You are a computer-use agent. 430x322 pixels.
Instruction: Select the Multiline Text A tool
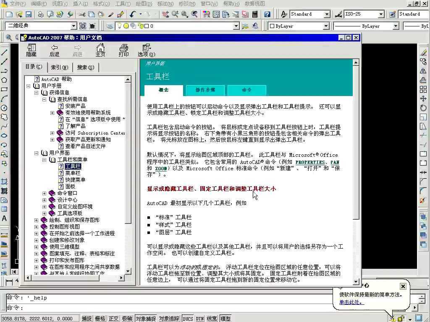point(4,218)
